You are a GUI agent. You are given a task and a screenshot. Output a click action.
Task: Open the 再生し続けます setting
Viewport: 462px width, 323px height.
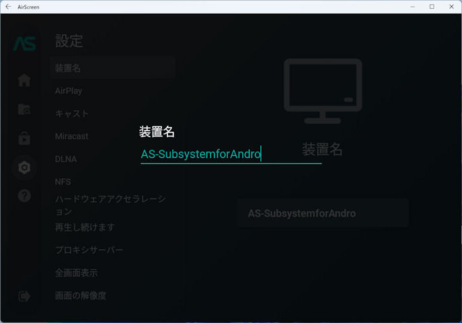coord(85,227)
